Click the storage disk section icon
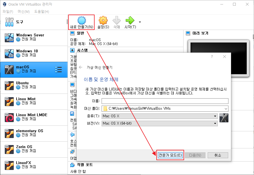Image resolution: width=254 pixels, height=175 pixels. point(72,114)
